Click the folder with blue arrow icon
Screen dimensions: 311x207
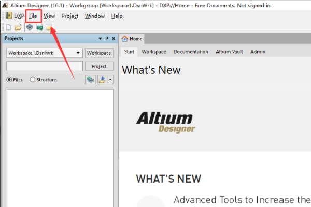(102, 80)
